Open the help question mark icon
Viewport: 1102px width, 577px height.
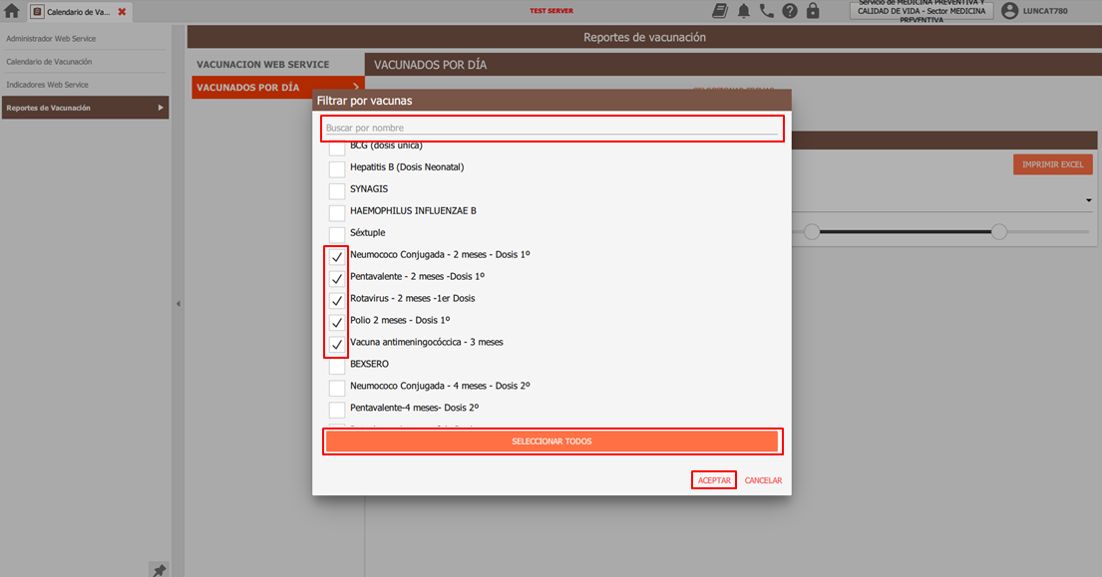(790, 11)
